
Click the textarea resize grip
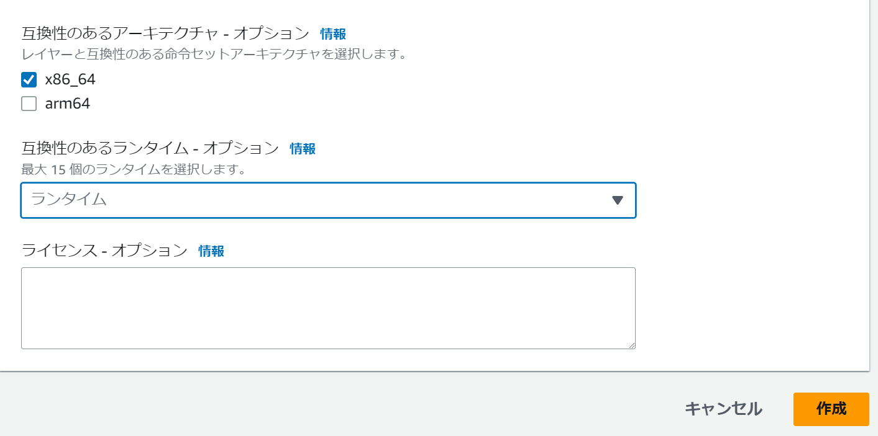[x=632, y=345]
